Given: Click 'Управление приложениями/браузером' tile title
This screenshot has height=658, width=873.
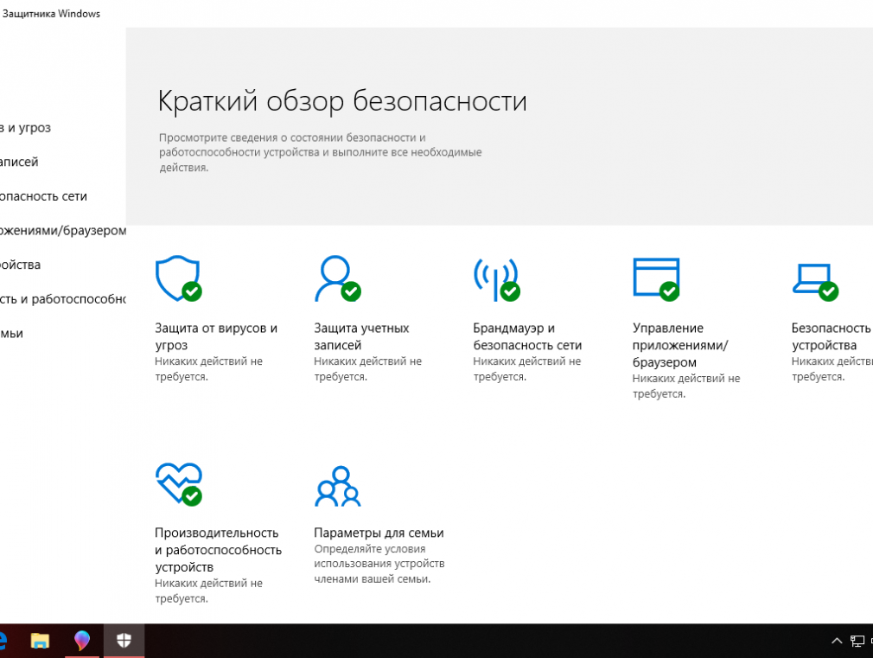Looking at the screenshot, I should [680, 345].
